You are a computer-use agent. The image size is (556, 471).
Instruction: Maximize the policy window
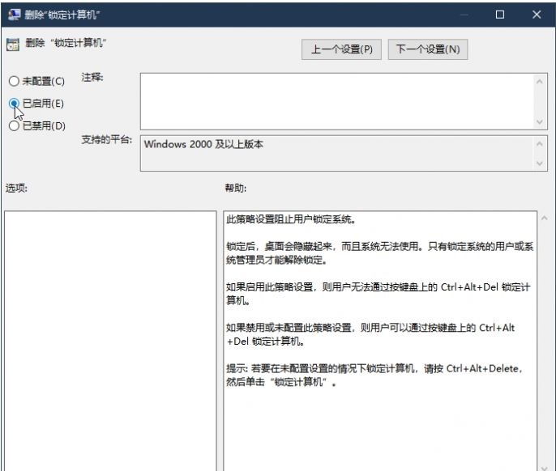pyautogui.click(x=499, y=15)
